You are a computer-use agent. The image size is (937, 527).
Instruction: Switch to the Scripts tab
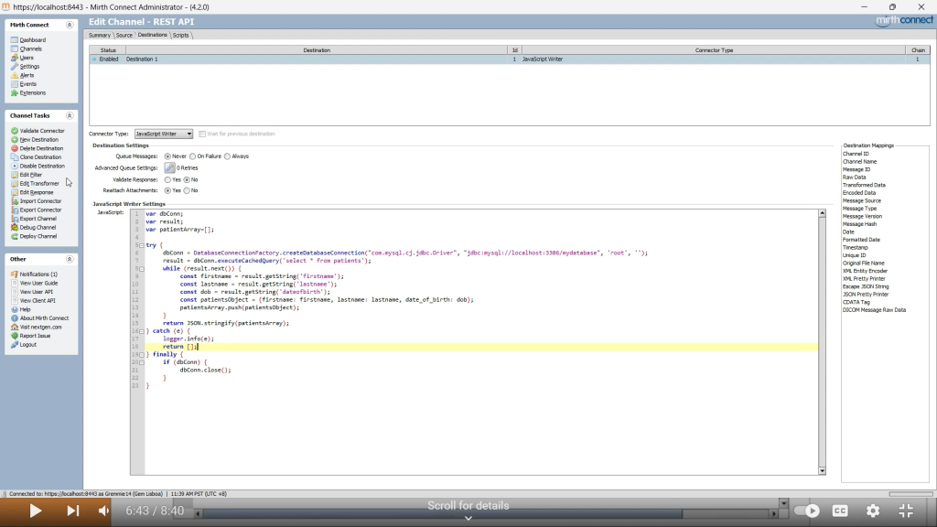tap(180, 36)
